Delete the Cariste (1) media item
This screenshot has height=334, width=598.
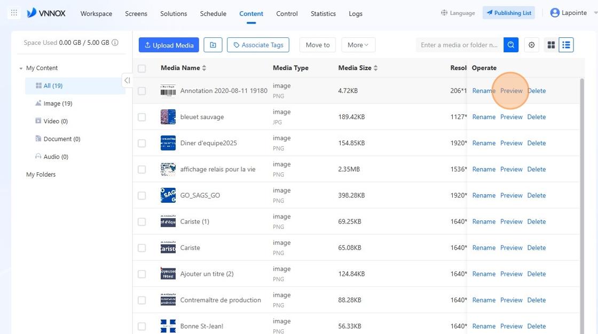pos(536,221)
